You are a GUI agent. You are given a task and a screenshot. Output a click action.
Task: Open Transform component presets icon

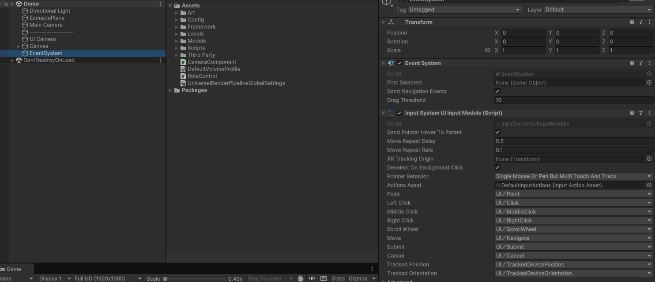pyautogui.click(x=641, y=22)
